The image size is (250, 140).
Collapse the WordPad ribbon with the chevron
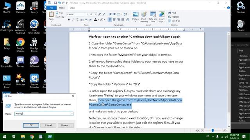click(224, 8)
